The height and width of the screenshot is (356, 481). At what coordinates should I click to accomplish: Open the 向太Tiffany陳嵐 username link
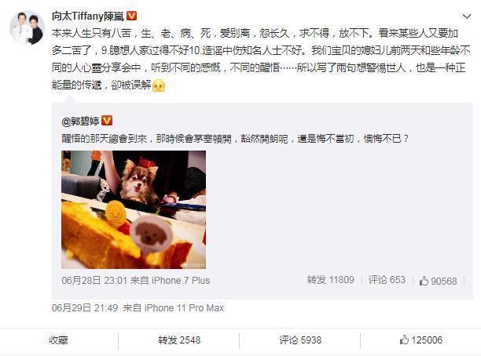click(x=88, y=16)
